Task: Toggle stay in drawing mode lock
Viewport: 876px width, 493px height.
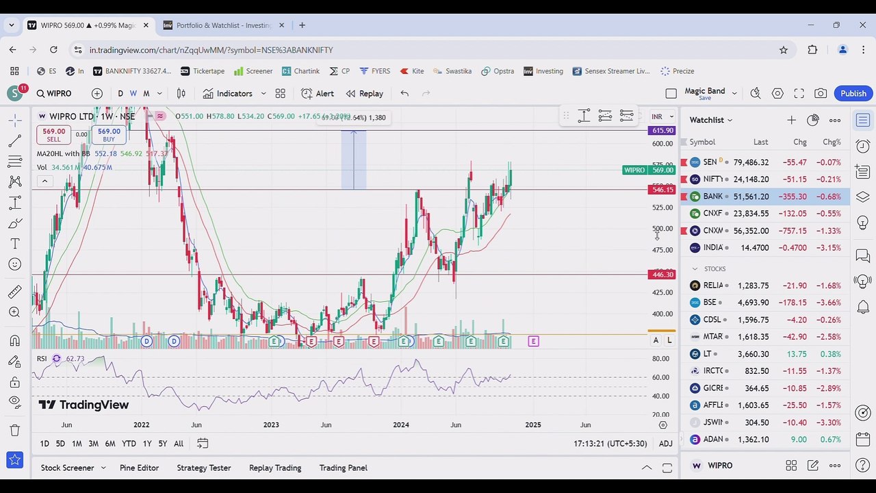Action: pyautogui.click(x=14, y=361)
